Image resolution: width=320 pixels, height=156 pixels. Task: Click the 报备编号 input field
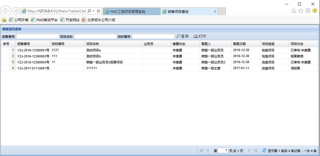click(x=37, y=36)
